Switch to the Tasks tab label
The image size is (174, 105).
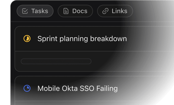click(40, 11)
